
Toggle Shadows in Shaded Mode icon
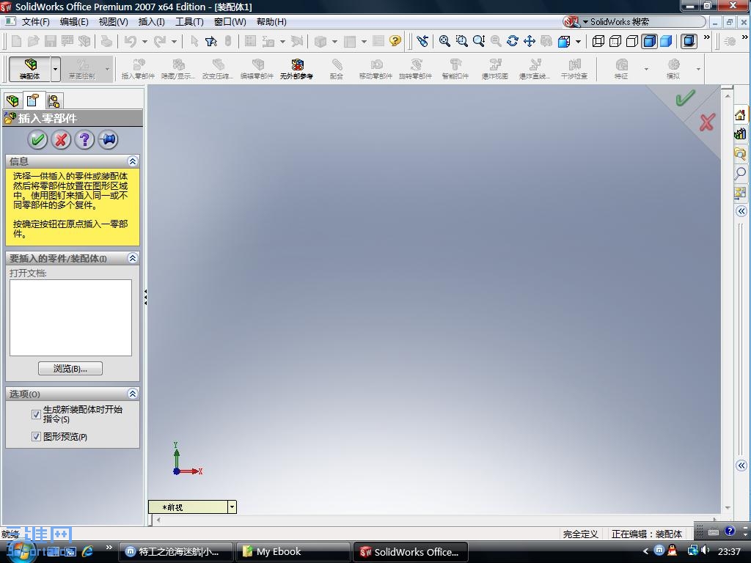point(689,41)
